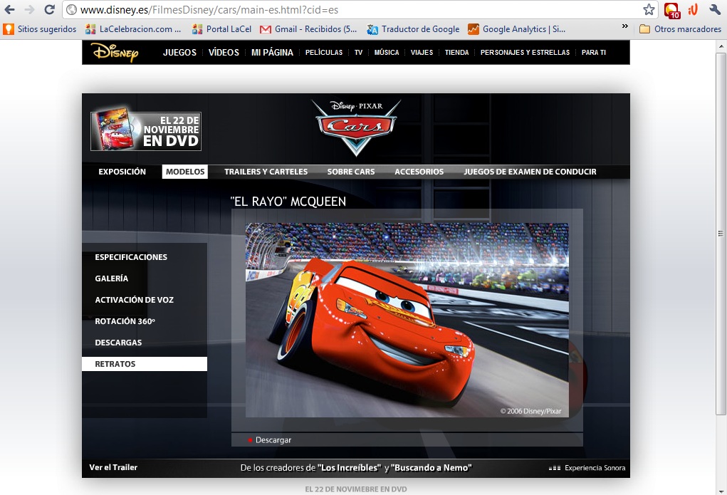Open the extension icon showing badge 10
The height and width of the screenshot is (495, 727).
tap(672, 10)
